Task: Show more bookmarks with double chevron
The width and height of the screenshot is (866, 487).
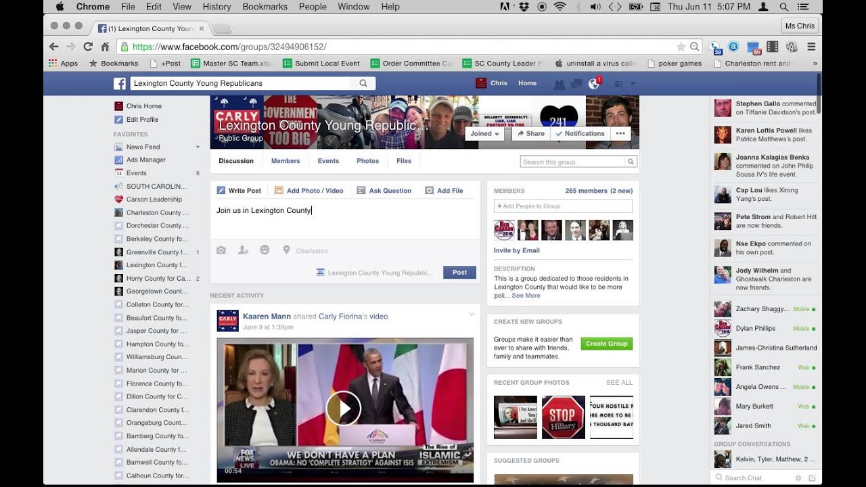Action: click(x=815, y=64)
